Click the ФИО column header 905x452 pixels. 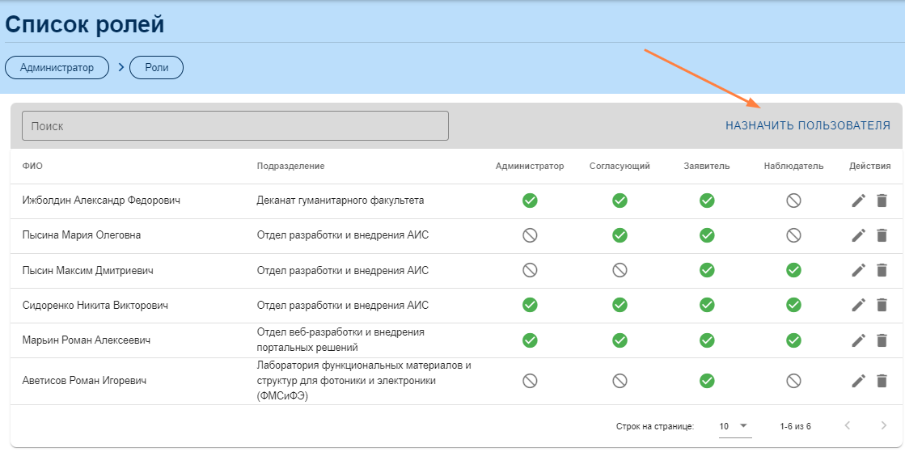(x=32, y=166)
